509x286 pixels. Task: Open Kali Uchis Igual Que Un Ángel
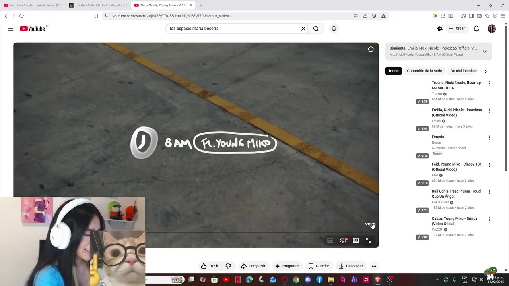pos(457,194)
